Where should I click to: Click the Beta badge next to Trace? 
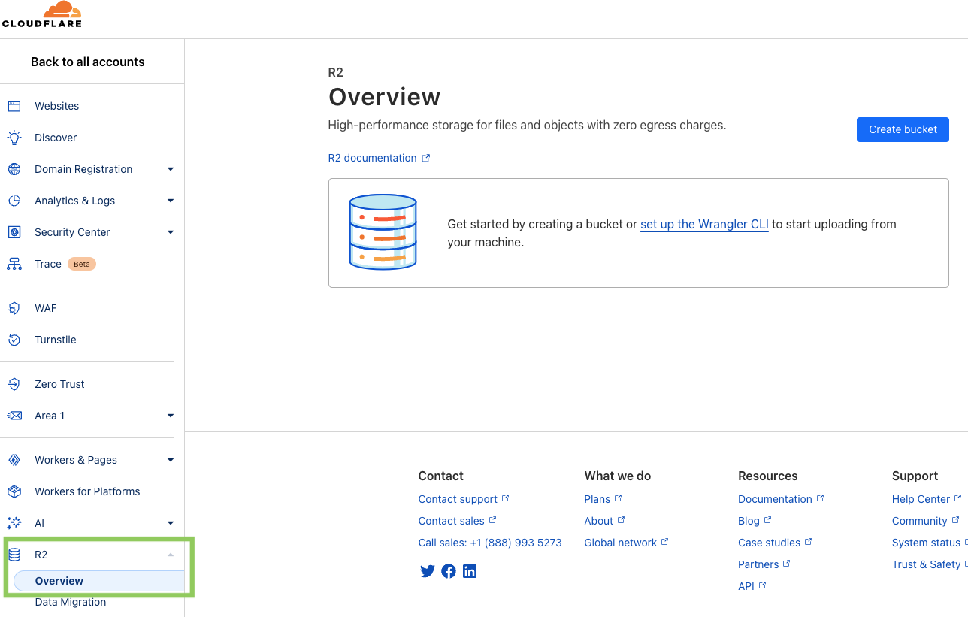pyautogui.click(x=82, y=264)
